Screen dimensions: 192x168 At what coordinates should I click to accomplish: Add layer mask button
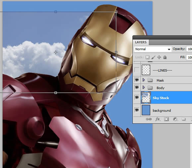(x=166, y=119)
